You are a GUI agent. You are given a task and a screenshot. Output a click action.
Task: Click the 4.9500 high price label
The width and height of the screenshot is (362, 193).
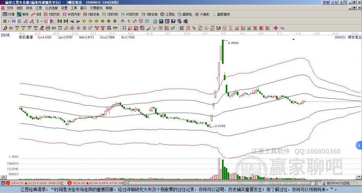pos(233,43)
